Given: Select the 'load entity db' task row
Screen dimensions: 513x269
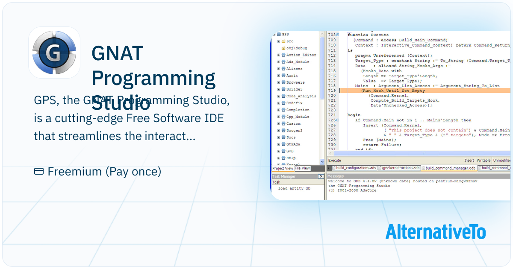Looking at the screenshot, I should pyautogui.click(x=294, y=188).
